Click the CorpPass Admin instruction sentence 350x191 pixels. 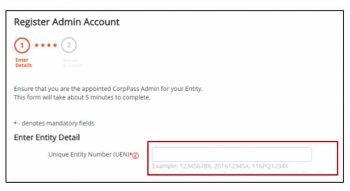pyautogui.click(x=108, y=89)
